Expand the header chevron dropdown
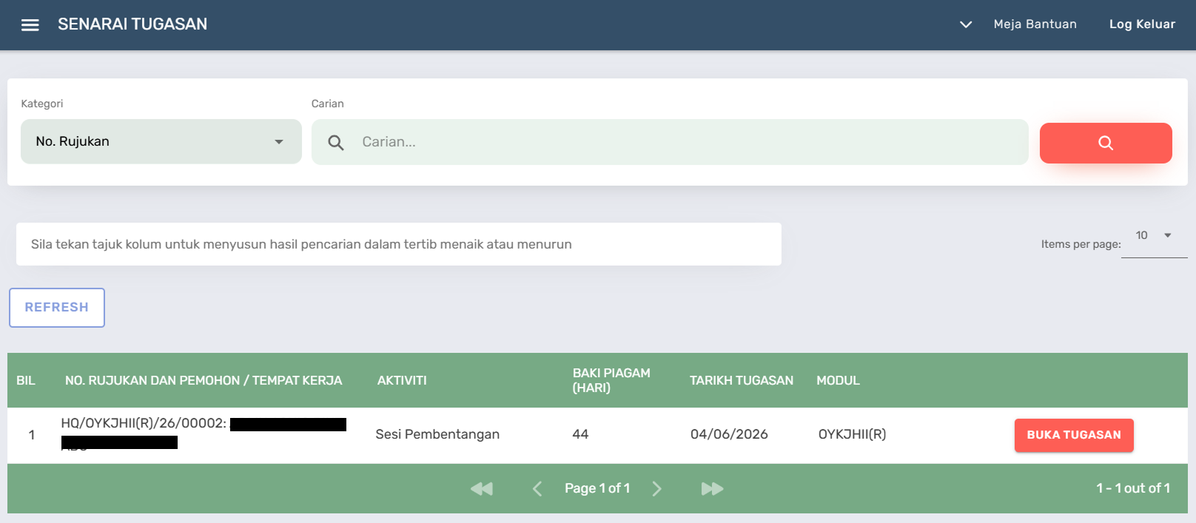Viewport: 1196px width, 523px height. tap(965, 24)
